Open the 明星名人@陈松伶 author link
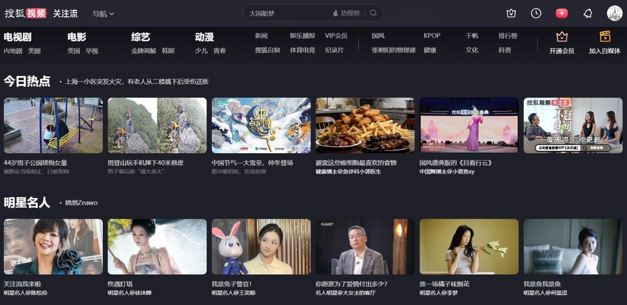Image resolution: width=627 pixels, height=305 pixels. click(25, 293)
